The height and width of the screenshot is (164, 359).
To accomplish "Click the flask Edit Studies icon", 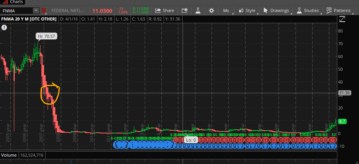I will 198,10.
